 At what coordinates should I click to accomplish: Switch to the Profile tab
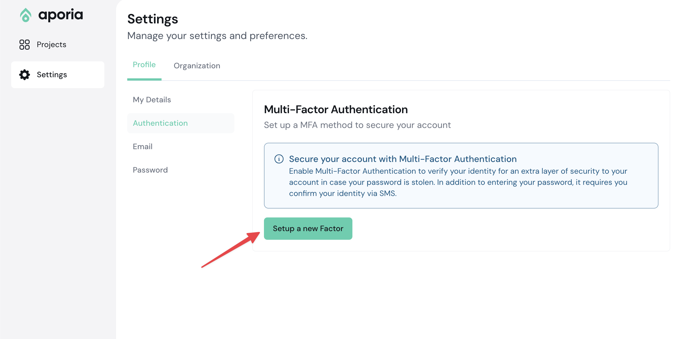144,65
